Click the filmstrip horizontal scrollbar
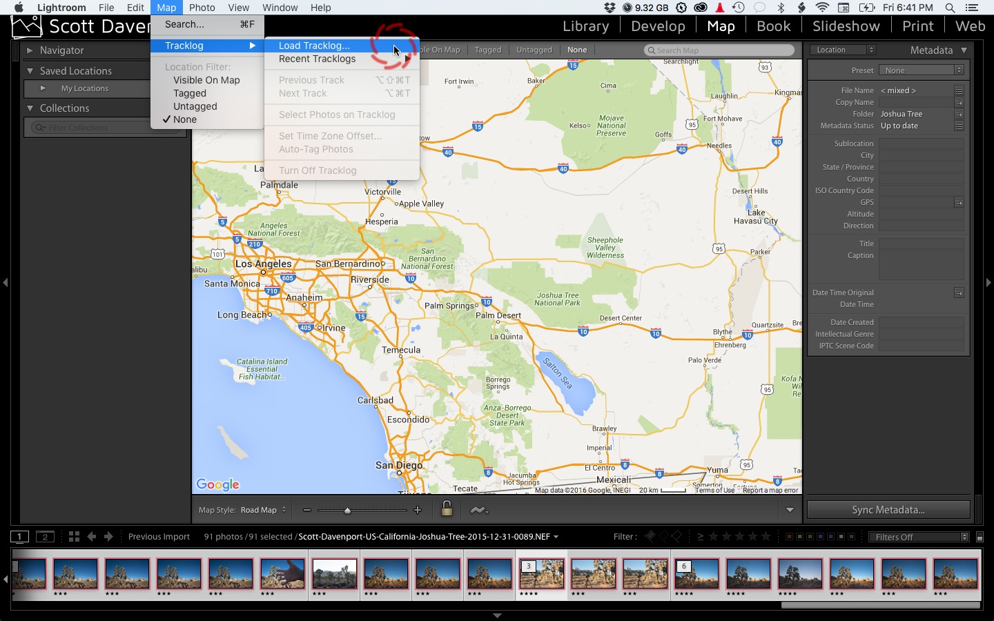The height and width of the screenshot is (621, 994). 880,605
